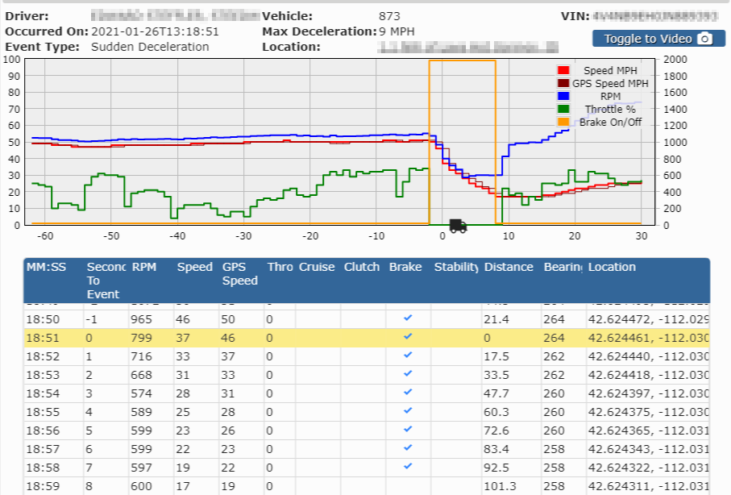
Task: Hide the Throttle % series in the legend
Action: 609,109
